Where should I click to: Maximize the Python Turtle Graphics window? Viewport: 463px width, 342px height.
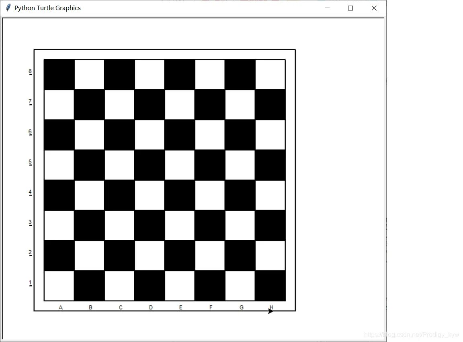pos(350,8)
